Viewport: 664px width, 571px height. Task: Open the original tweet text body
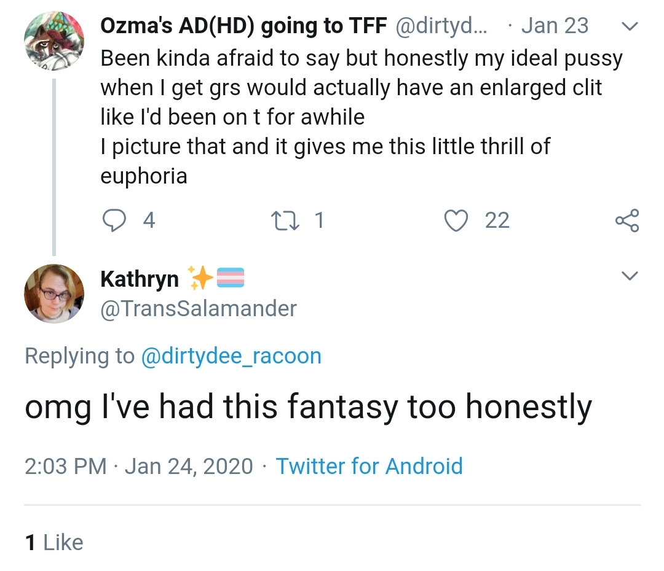362,117
